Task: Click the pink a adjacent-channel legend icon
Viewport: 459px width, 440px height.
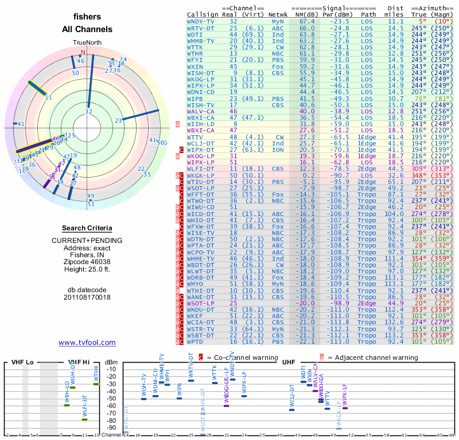Action: pyautogui.click(x=322, y=357)
